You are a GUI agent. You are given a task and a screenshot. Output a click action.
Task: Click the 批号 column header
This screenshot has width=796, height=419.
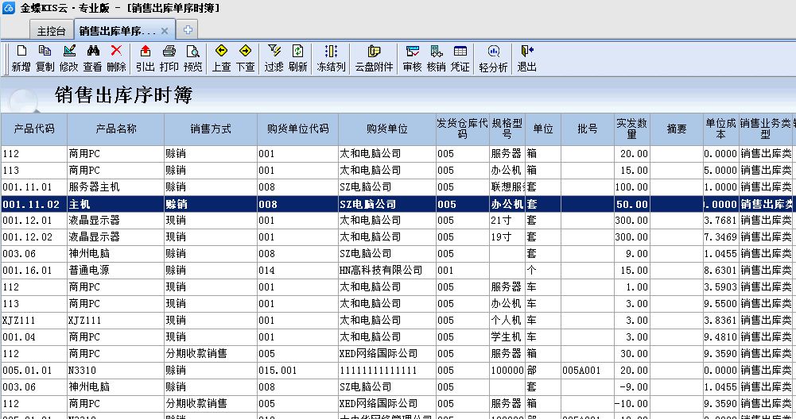tap(588, 129)
